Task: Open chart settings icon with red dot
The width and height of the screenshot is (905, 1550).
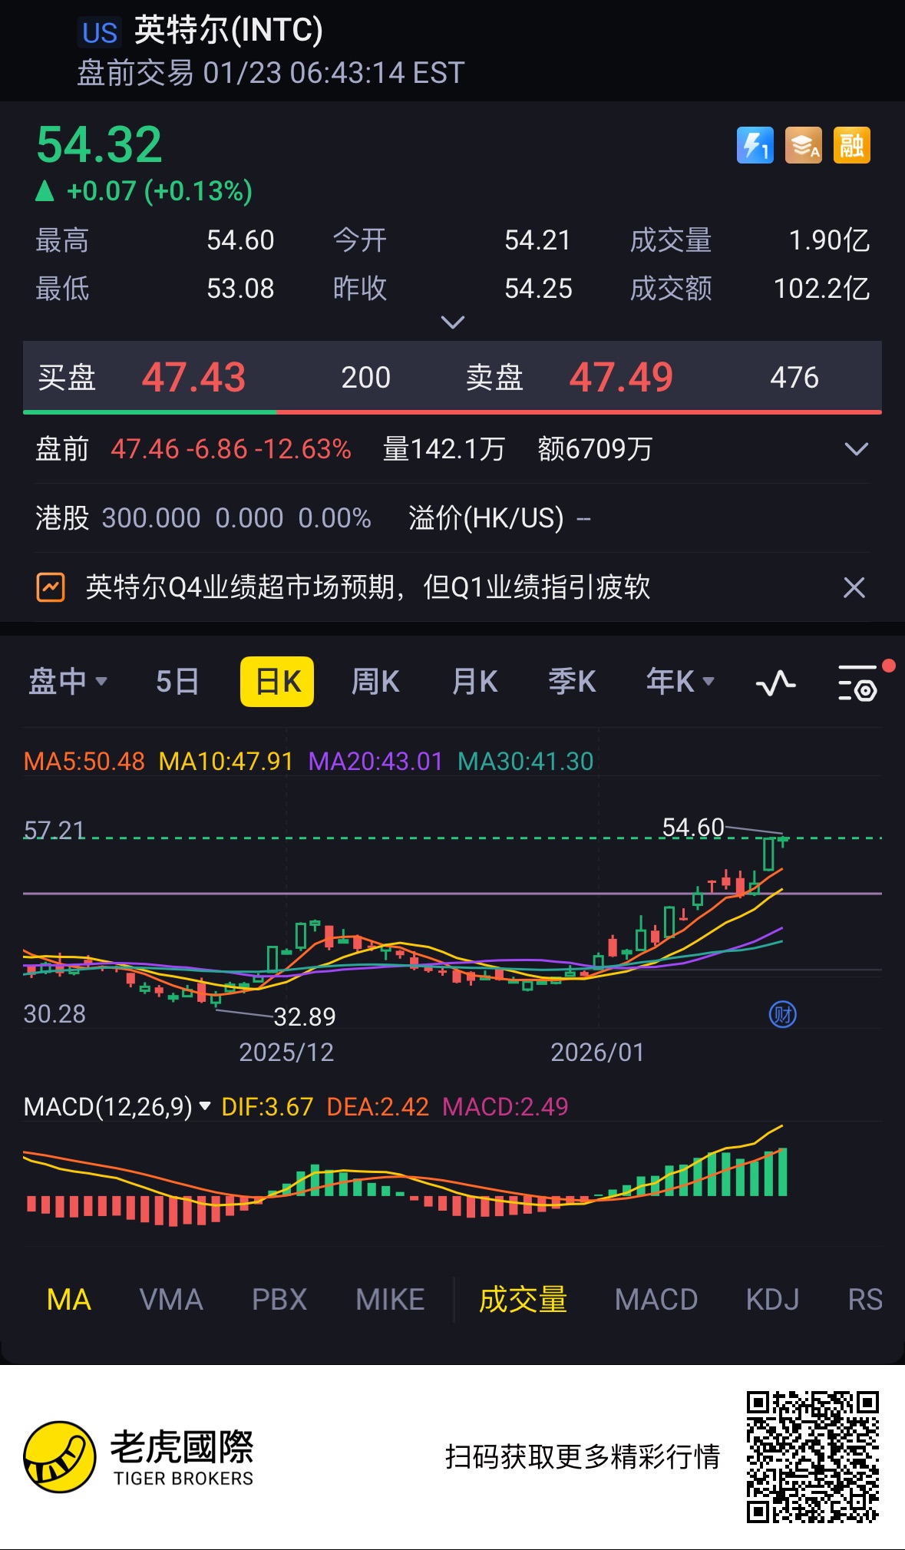Action: 859,682
